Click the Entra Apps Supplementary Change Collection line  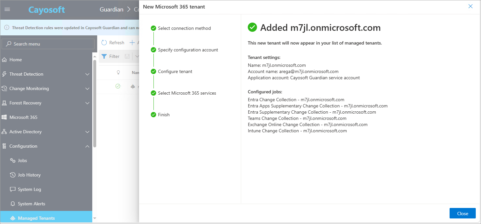[x=318, y=106]
